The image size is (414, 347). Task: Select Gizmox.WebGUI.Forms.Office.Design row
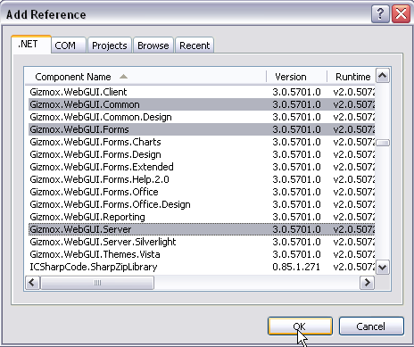(202, 204)
